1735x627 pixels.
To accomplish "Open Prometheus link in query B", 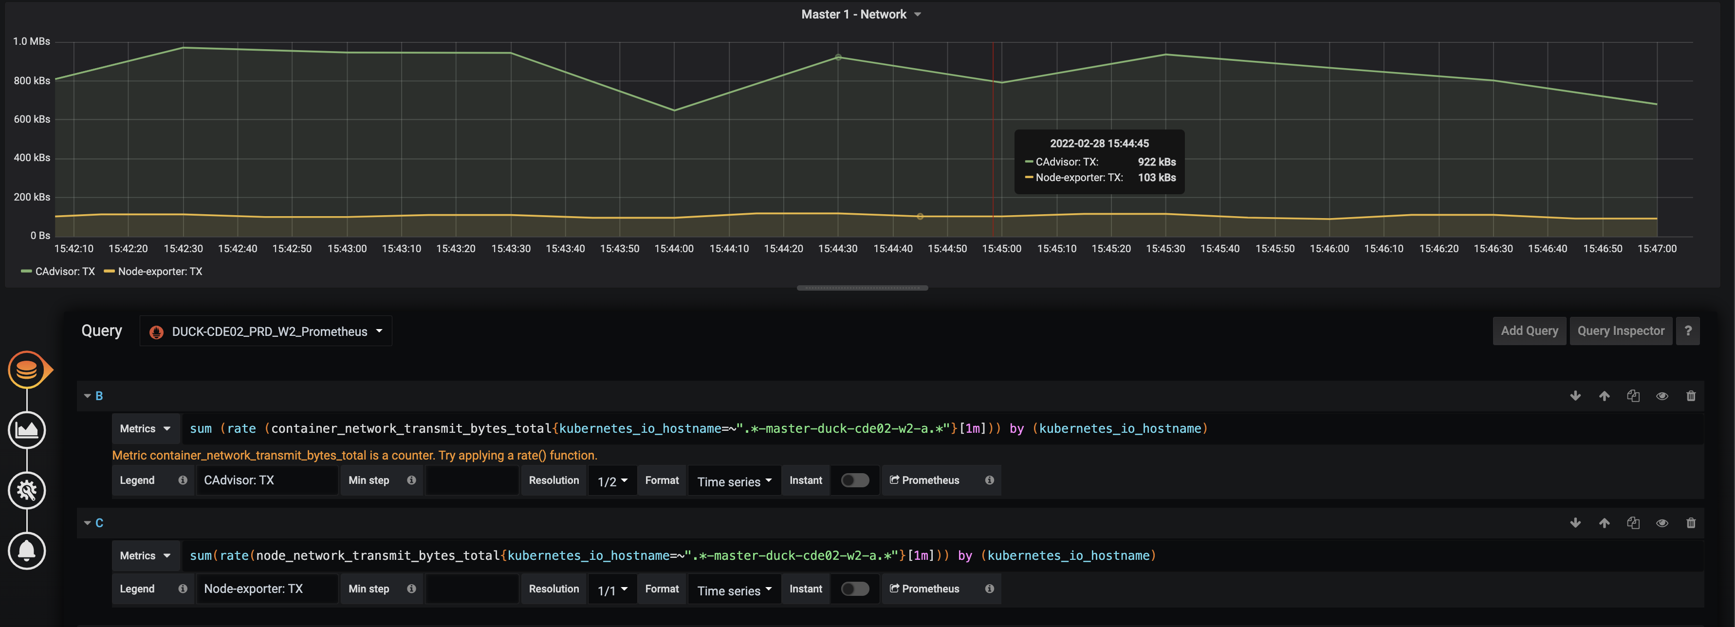I will pos(924,480).
